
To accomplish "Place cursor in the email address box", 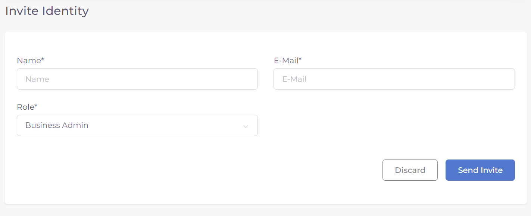I will [x=394, y=79].
